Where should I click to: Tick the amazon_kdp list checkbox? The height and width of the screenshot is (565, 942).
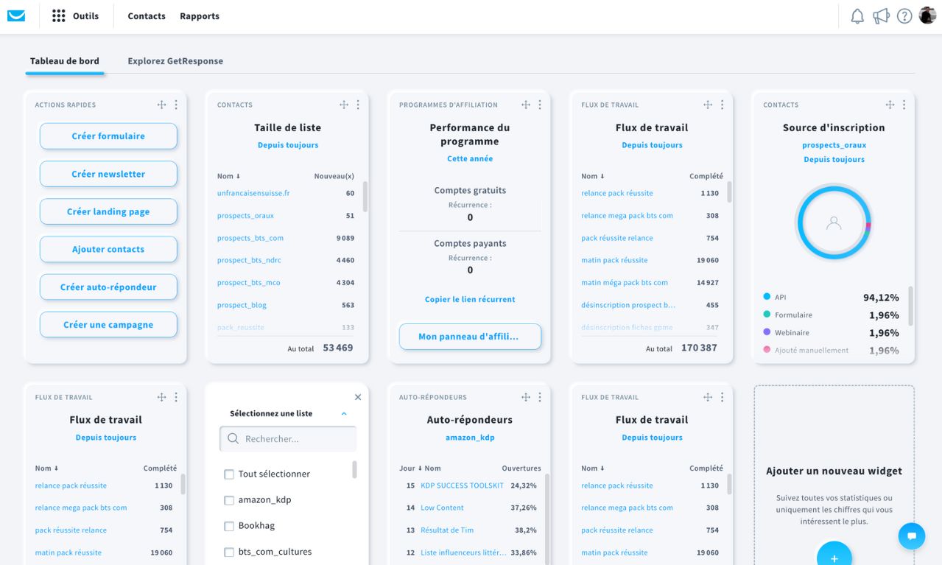[x=229, y=500]
